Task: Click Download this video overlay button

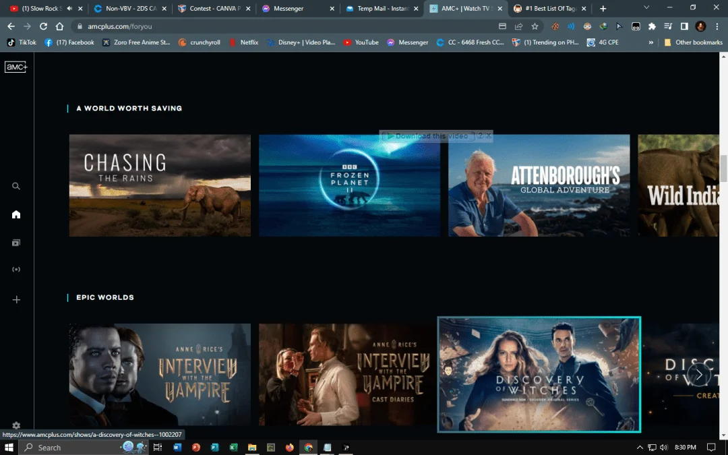Action: coord(427,136)
